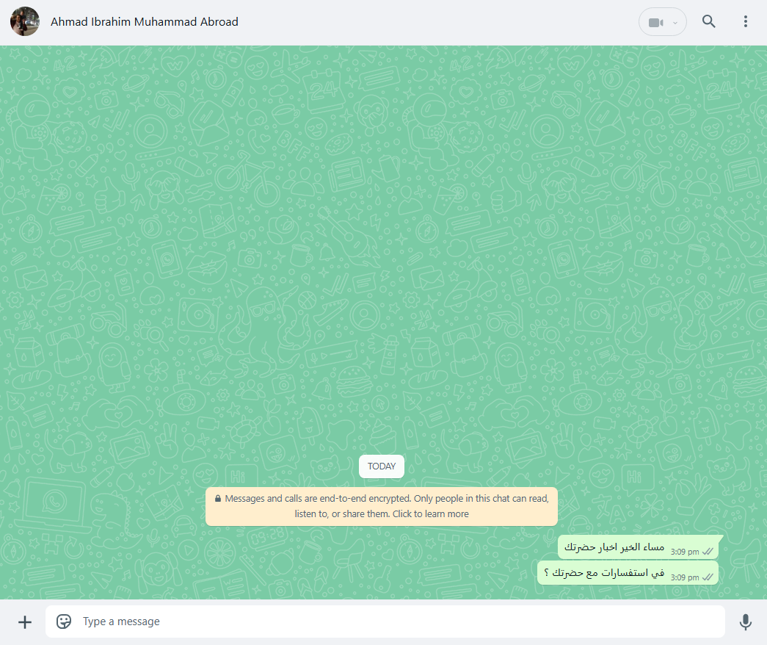Select the message 'مساء الخير اخبار حضرتك'
Image resolution: width=767 pixels, height=645 pixels.
click(x=638, y=547)
